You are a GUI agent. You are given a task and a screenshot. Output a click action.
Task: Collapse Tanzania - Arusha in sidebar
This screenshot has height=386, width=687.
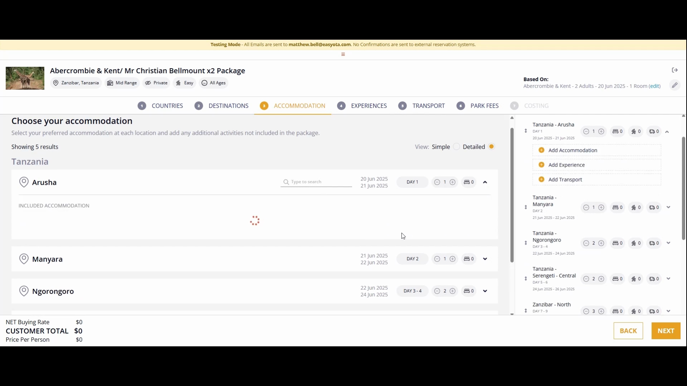[667, 132]
